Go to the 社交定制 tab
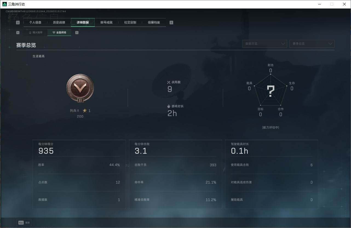 130,22
